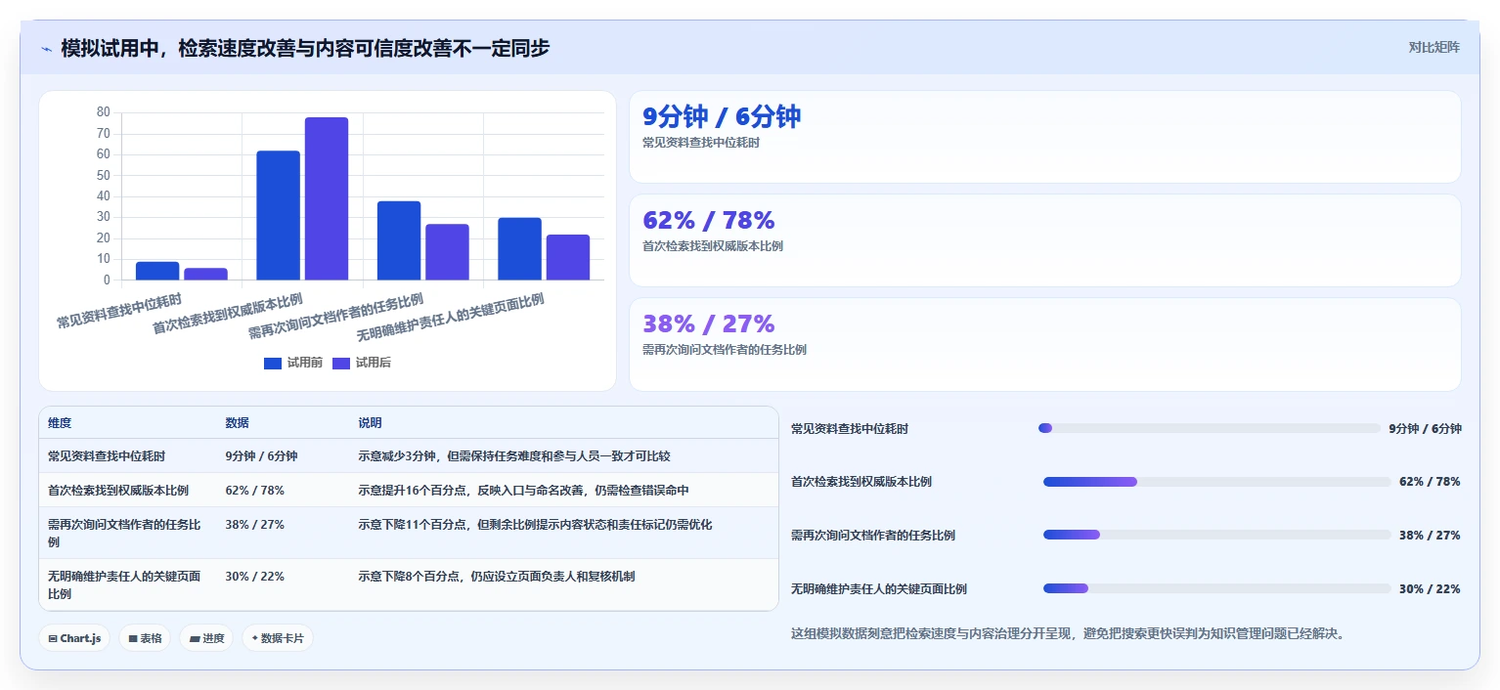Click the progress bar for 首次检索找到权威版本比例
This screenshot has width=1500, height=690.
click(x=1216, y=482)
